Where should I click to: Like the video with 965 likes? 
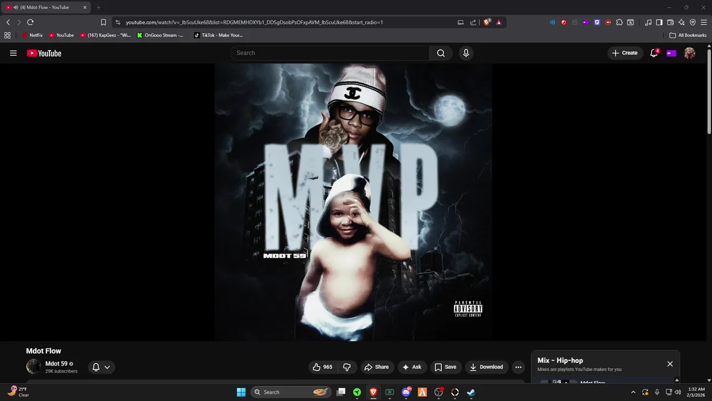tap(323, 367)
